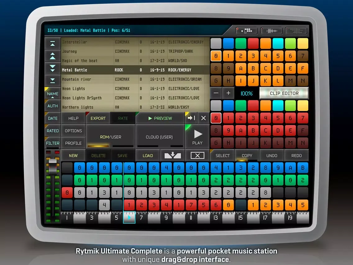Screen dimensions: 353x265
Task: Create a NEW song
Action: click(x=73, y=156)
